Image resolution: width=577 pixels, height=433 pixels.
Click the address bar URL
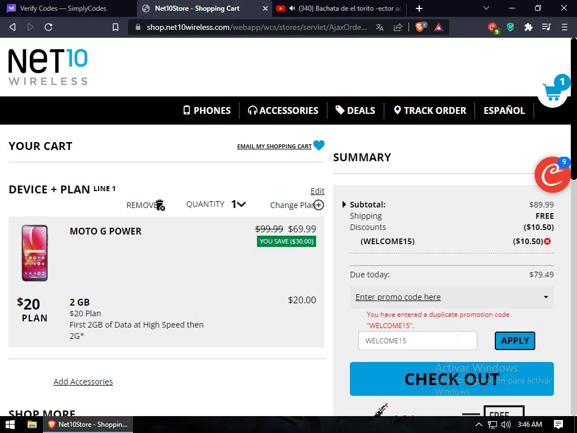[256, 27]
